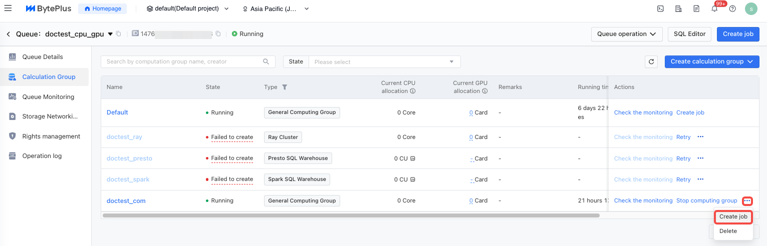Expand the State filter dropdown

(384, 61)
